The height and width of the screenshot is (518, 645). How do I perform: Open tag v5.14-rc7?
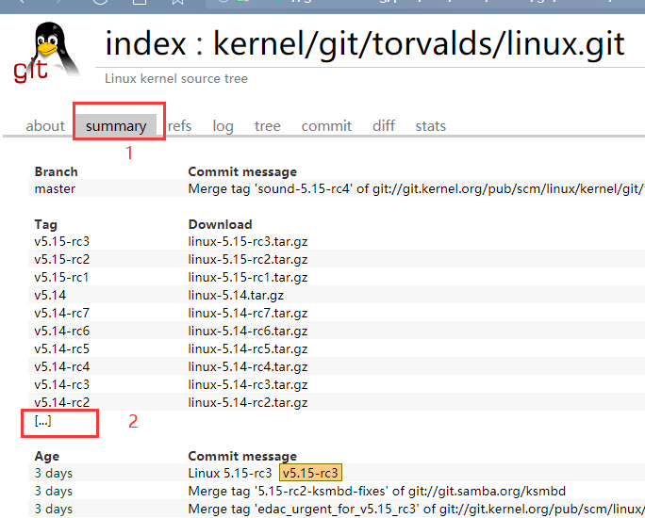coord(61,314)
